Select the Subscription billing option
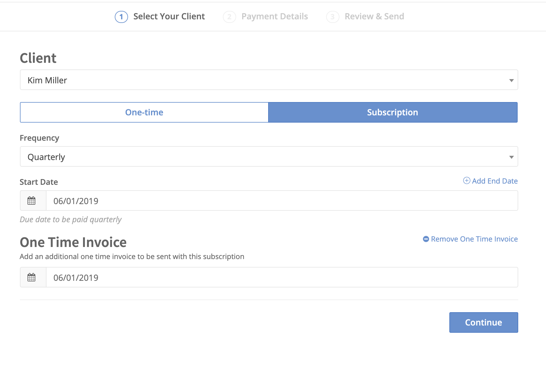This screenshot has height=375, width=546. [x=393, y=112]
